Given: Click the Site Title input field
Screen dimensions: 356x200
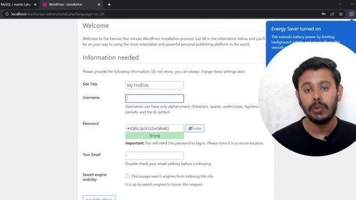Looking at the screenshot, I should (155, 85).
